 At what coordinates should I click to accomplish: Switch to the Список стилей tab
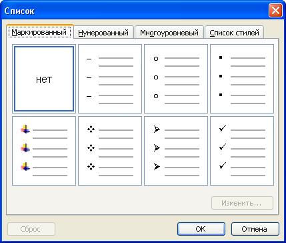[234, 33]
